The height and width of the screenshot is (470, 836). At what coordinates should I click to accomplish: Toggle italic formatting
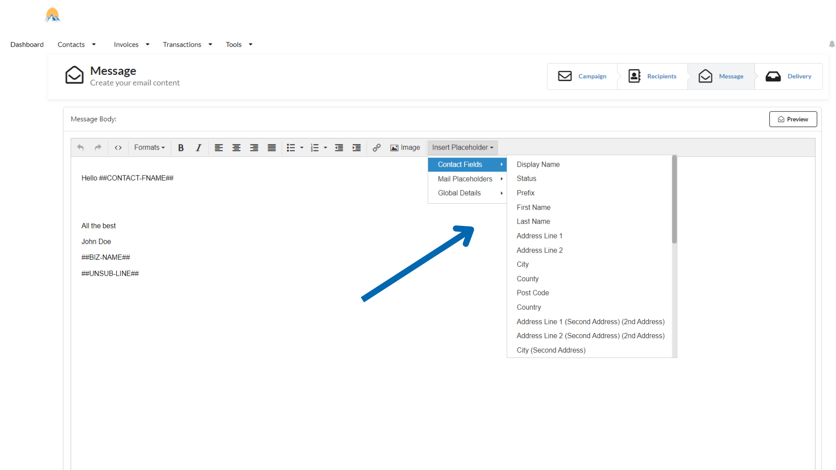[199, 148]
